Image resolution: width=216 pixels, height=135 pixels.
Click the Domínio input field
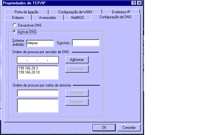click(86, 43)
